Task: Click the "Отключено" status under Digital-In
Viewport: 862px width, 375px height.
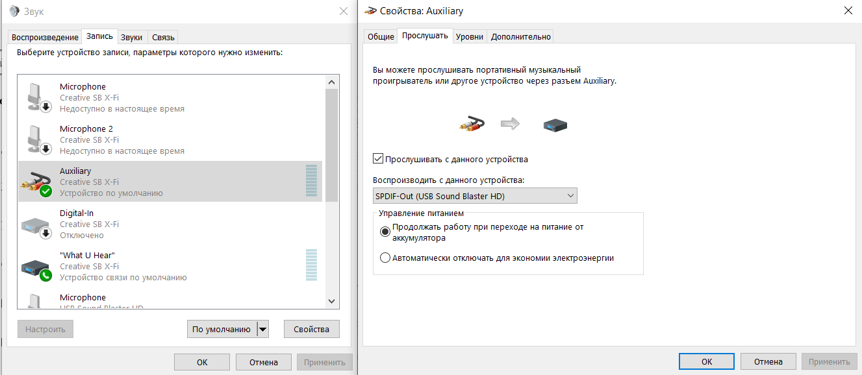Action: (82, 236)
